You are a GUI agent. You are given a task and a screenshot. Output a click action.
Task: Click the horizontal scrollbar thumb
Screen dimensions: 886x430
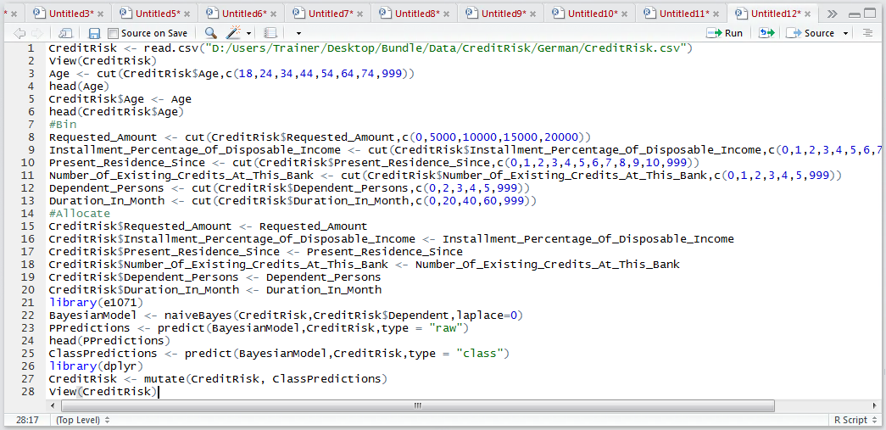(x=418, y=405)
